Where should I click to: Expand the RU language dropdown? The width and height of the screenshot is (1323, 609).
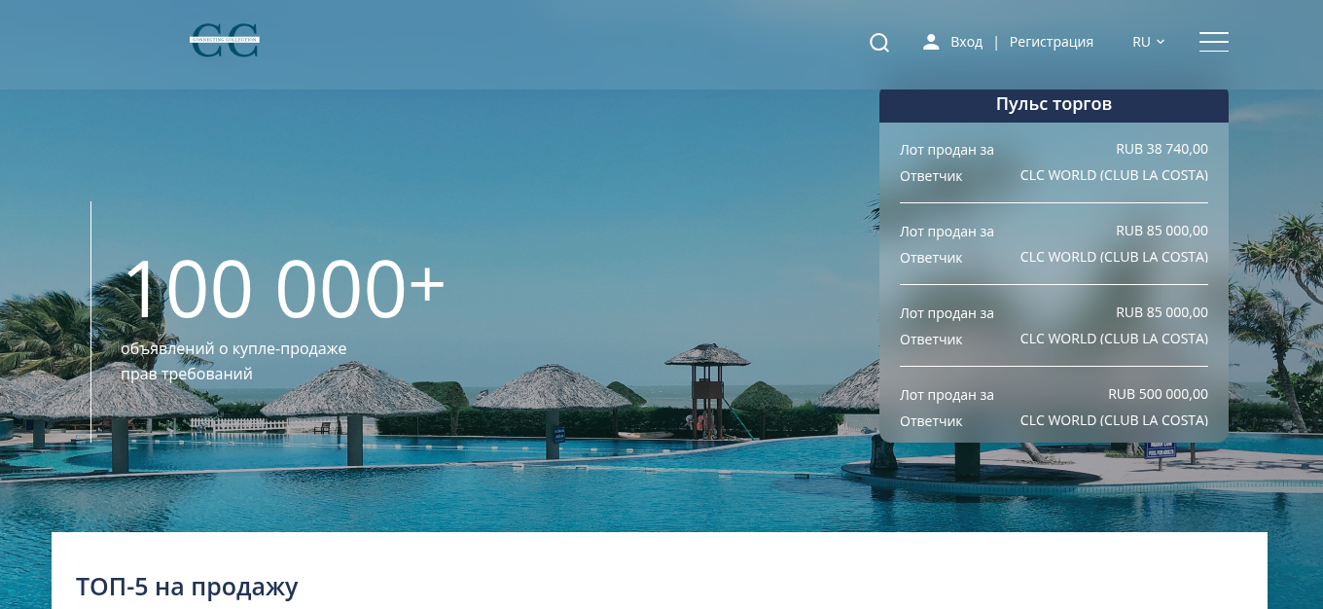(x=1149, y=42)
